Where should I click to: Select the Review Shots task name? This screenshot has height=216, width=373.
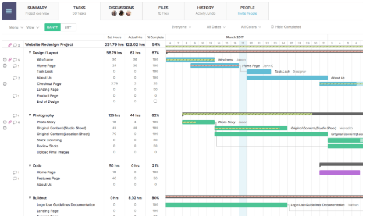tap(47, 146)
